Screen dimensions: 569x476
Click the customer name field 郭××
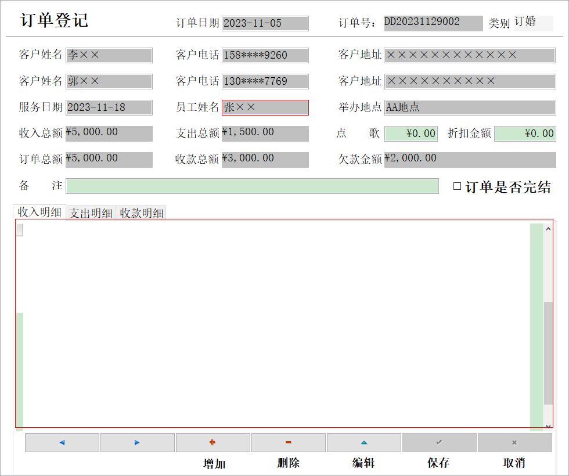tap(109, 81)
